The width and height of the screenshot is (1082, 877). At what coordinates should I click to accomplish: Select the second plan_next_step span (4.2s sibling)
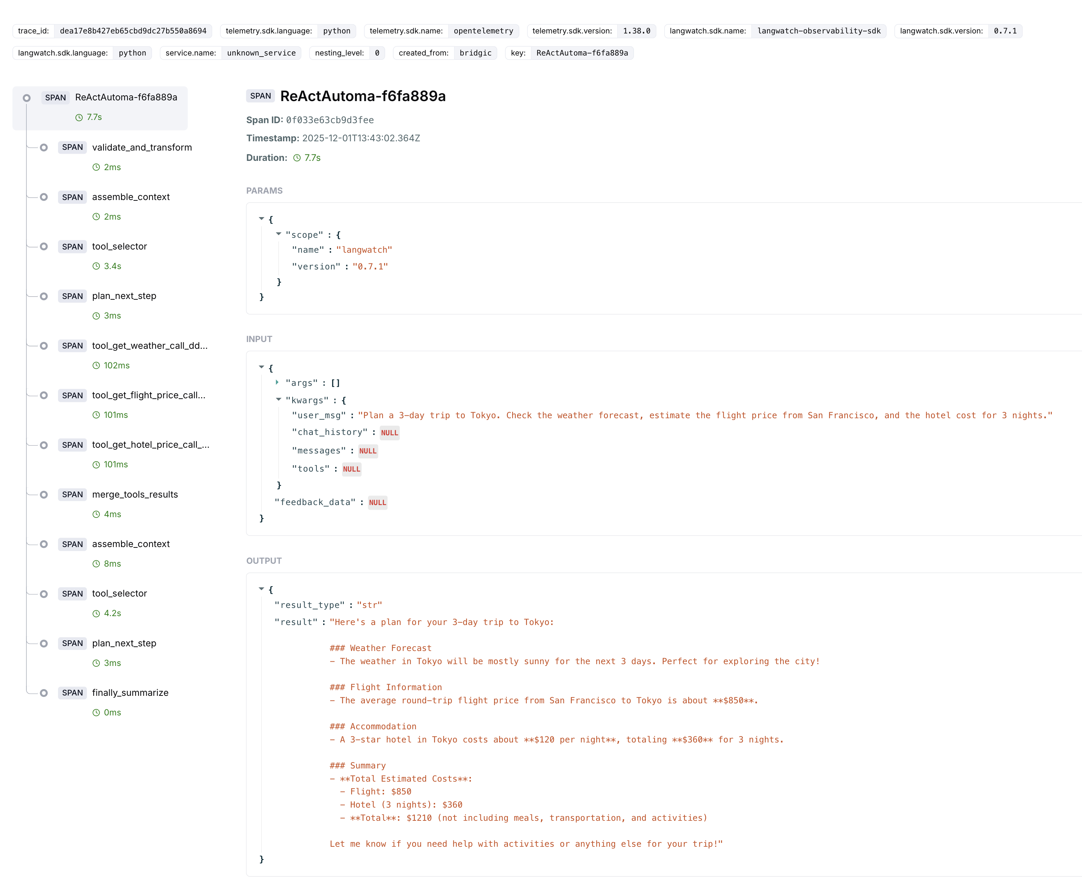coord(124,643)
